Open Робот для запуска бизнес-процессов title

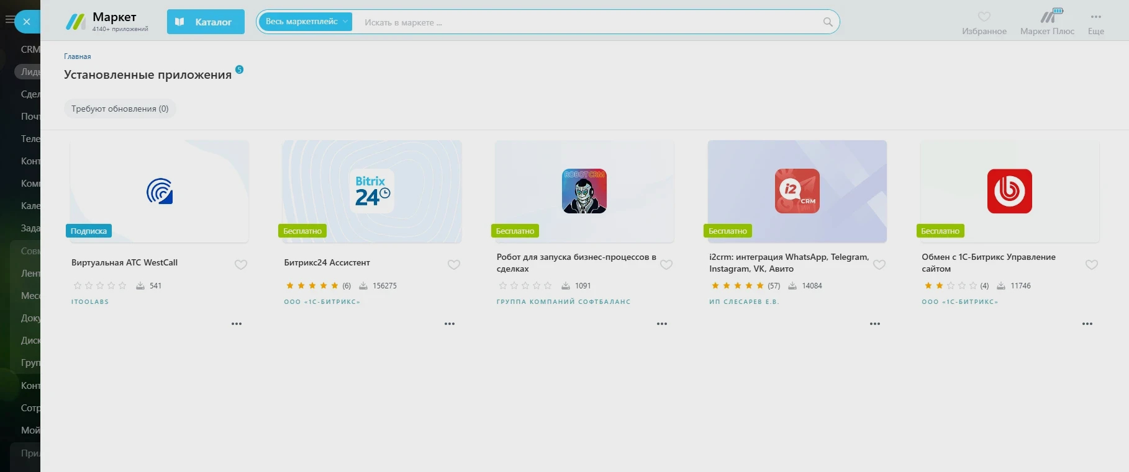click(576, 263)
